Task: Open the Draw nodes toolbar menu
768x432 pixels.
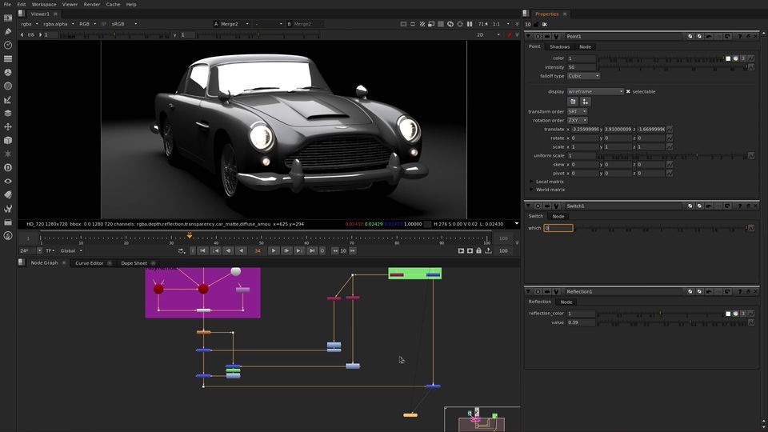Action: tap(8, 31)
